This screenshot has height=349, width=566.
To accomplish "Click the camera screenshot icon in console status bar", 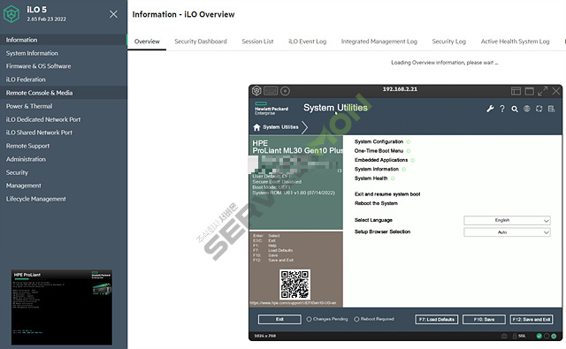I will (504, 336).
